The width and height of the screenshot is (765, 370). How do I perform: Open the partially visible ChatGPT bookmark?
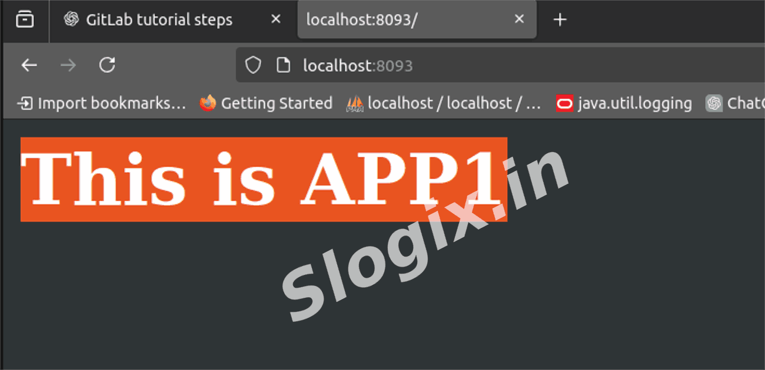(736, 103)
